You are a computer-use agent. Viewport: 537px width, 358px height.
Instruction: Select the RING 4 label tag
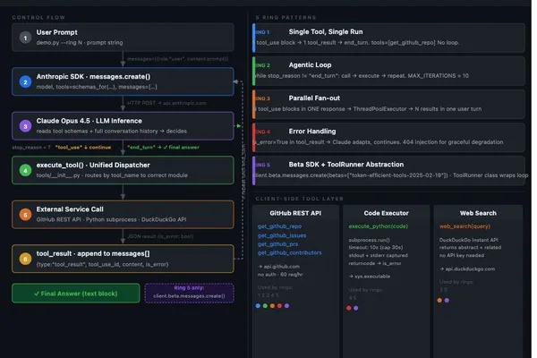point(262,132)
